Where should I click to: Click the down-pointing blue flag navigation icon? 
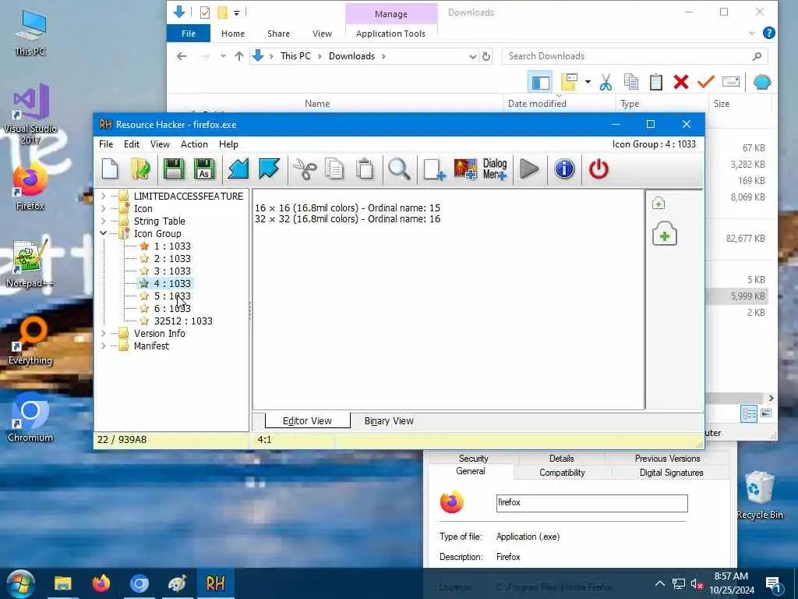pos(269,169)
